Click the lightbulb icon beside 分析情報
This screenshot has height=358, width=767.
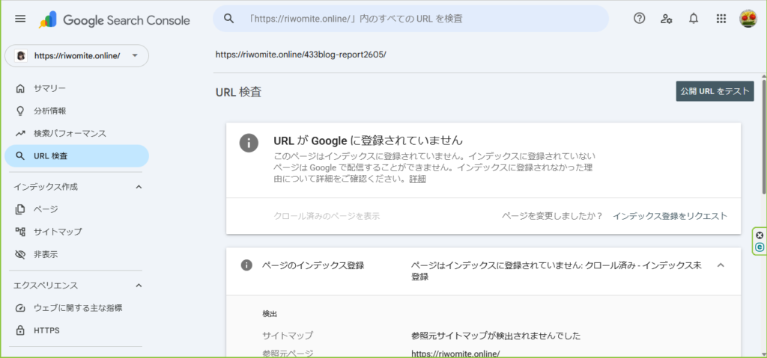coord(20,111)
